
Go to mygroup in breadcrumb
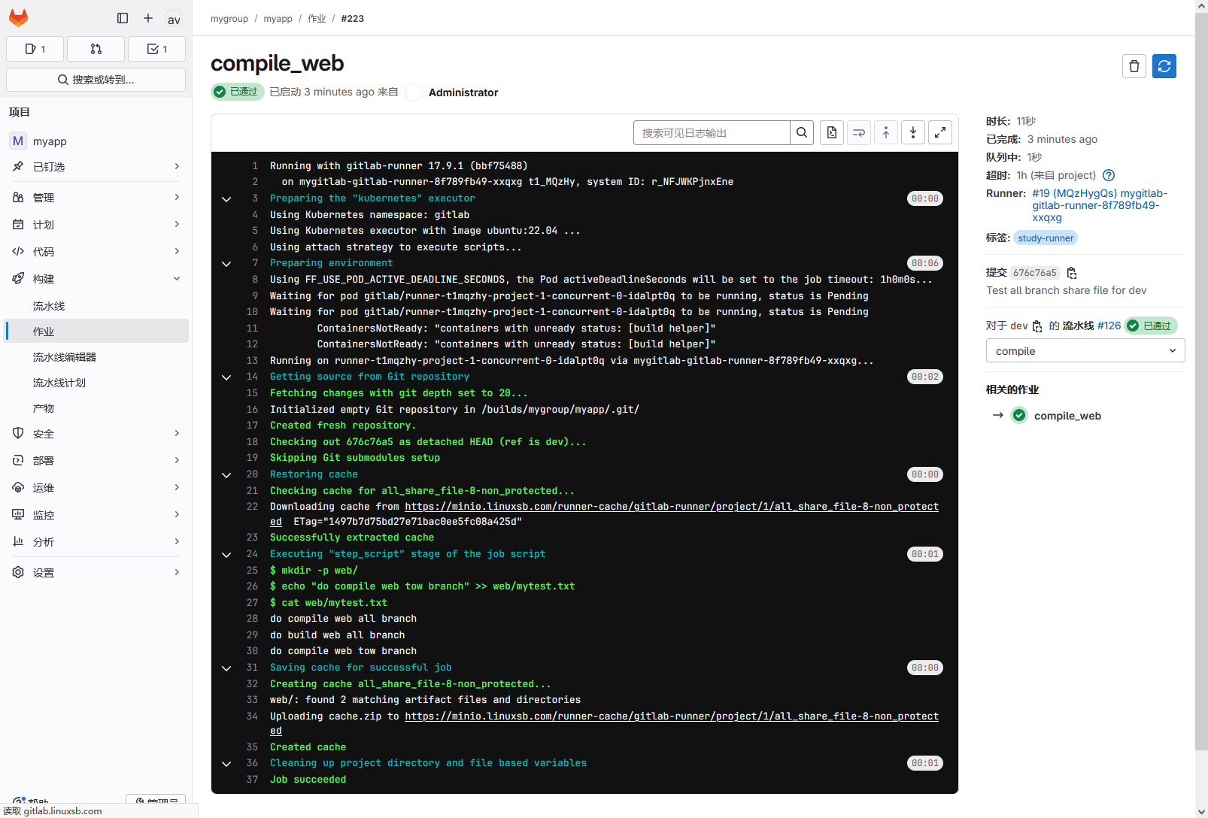coord(229,19)
